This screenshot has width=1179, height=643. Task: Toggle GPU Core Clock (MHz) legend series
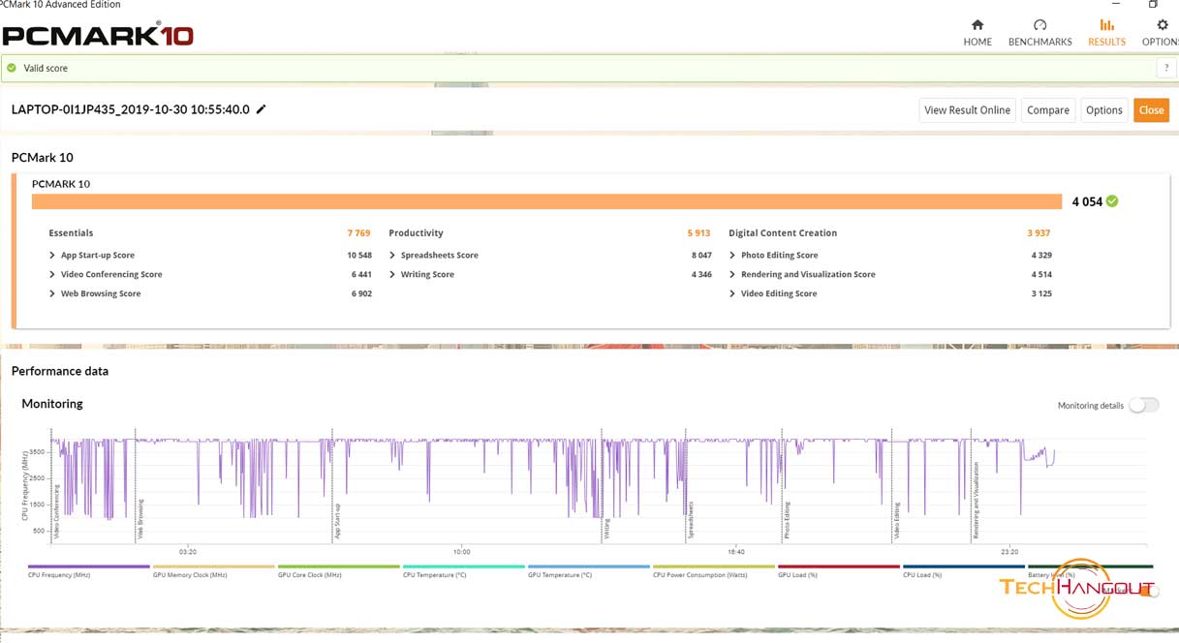click(x=339, y=570)
